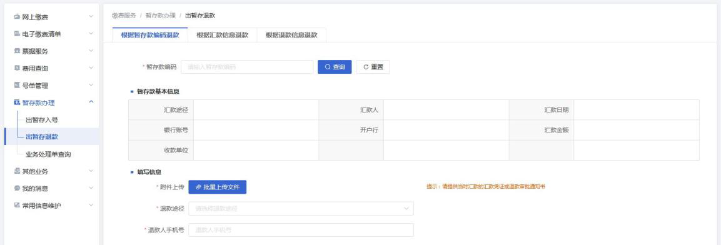Screen dimensions: 721x245
Task: Expand the 常用信息维护 chevron
Action: (91, 205)
